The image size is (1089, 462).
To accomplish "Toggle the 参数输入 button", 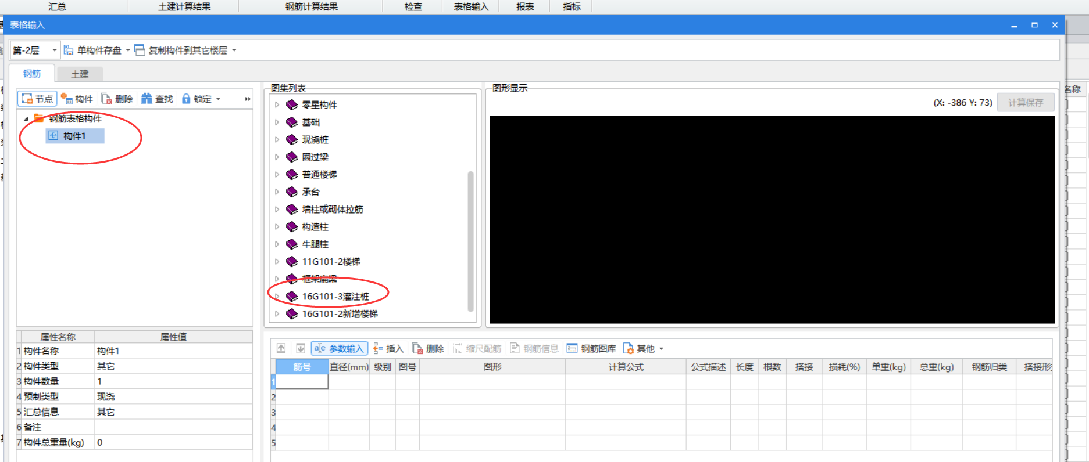I will click(x=340, y=348).
